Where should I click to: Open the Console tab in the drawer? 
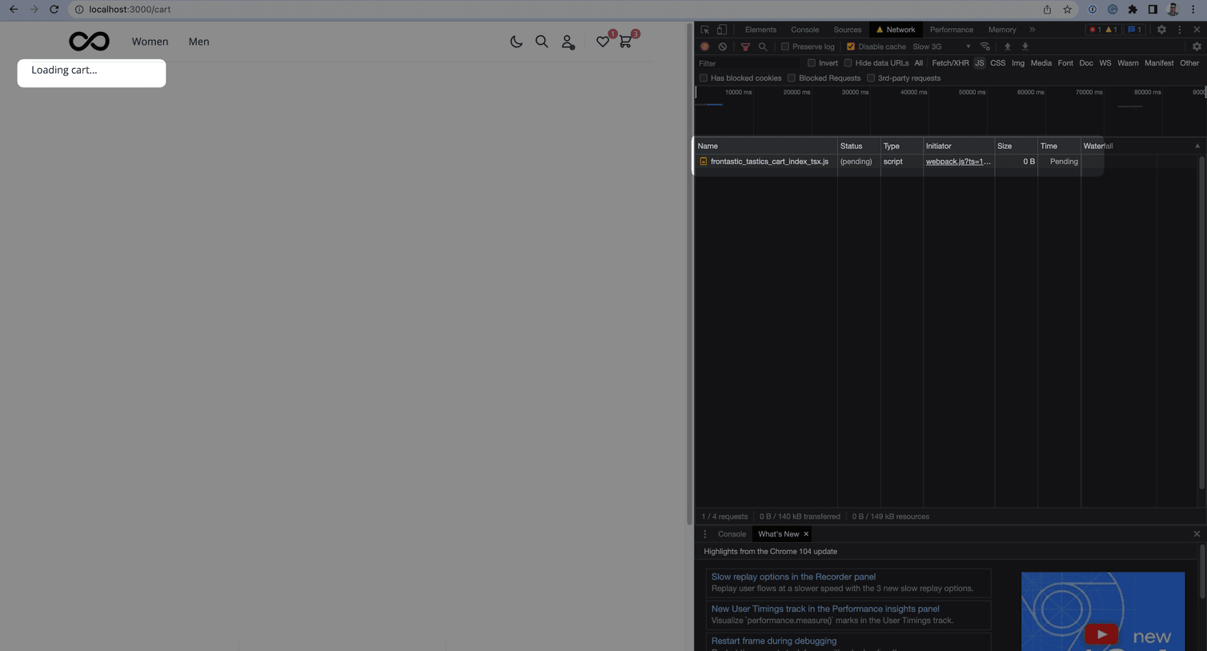(732, 534)
